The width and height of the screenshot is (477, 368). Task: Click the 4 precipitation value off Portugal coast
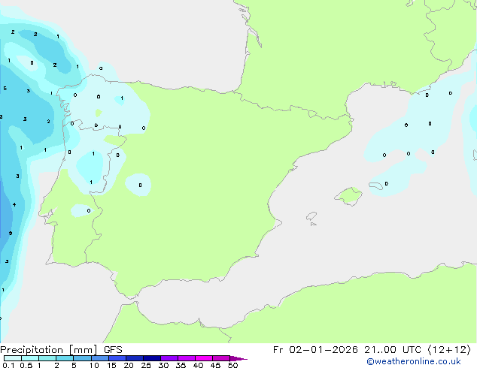click(14, 205)
